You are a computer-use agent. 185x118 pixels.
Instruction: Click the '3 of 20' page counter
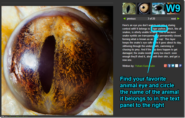click(151, 19)
